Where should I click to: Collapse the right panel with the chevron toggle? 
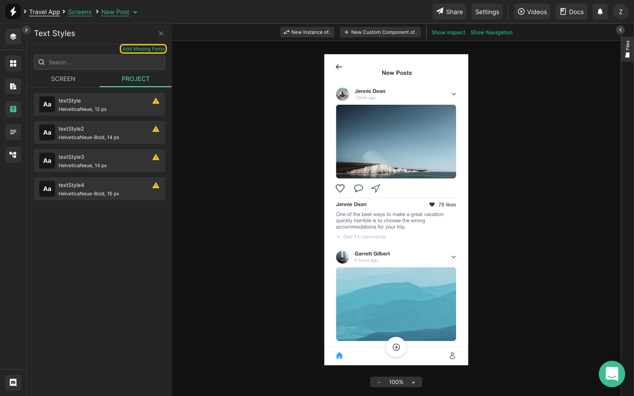620,30
